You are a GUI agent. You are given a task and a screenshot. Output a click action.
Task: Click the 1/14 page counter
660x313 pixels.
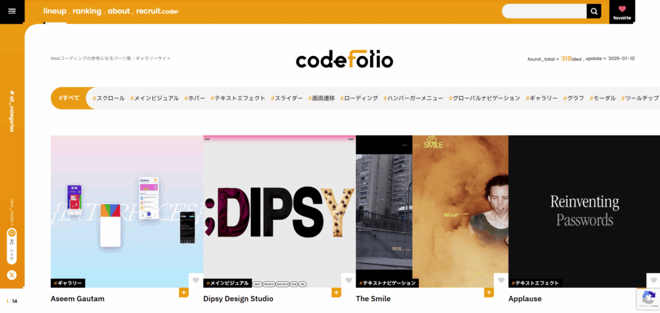(12, 301)
